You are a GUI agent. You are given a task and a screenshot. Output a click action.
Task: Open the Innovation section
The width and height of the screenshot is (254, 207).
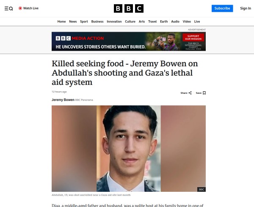tap(114, 22)
